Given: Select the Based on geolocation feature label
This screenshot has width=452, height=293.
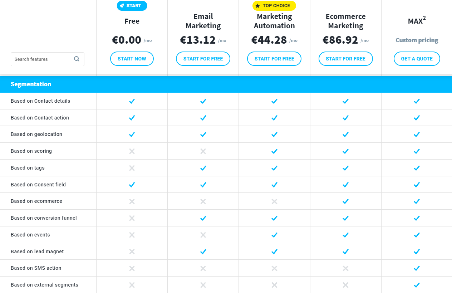Looking at the screenshot, I should [x=36, y=134].
